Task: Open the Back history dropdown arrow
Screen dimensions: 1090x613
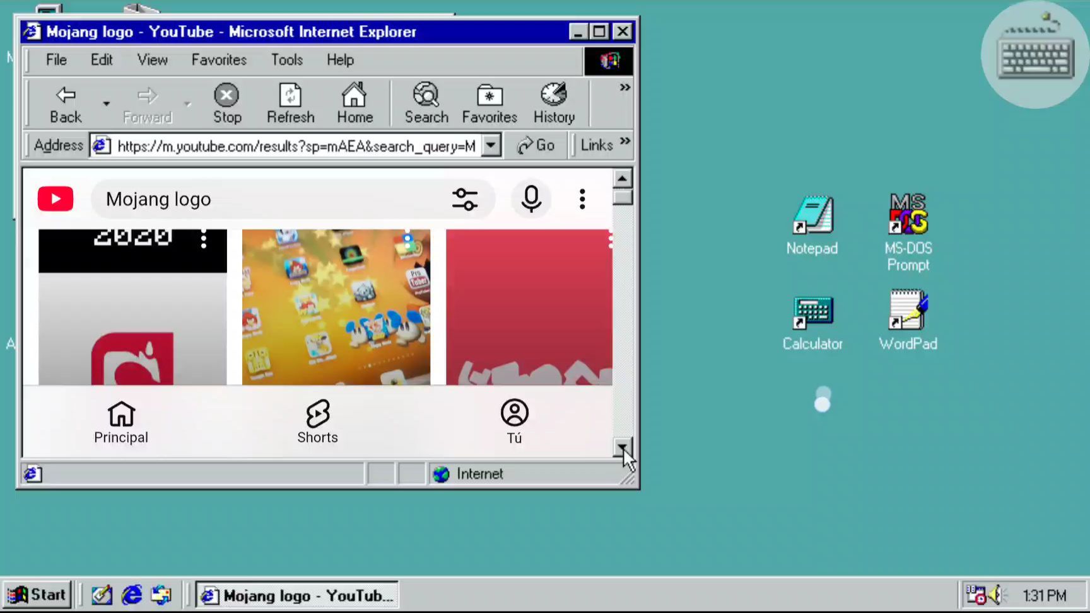Action: 107,104
